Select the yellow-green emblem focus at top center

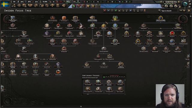click(115, 18)
